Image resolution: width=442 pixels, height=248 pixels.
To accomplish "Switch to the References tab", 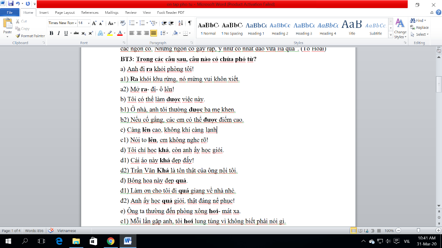I will click(90, 12).
